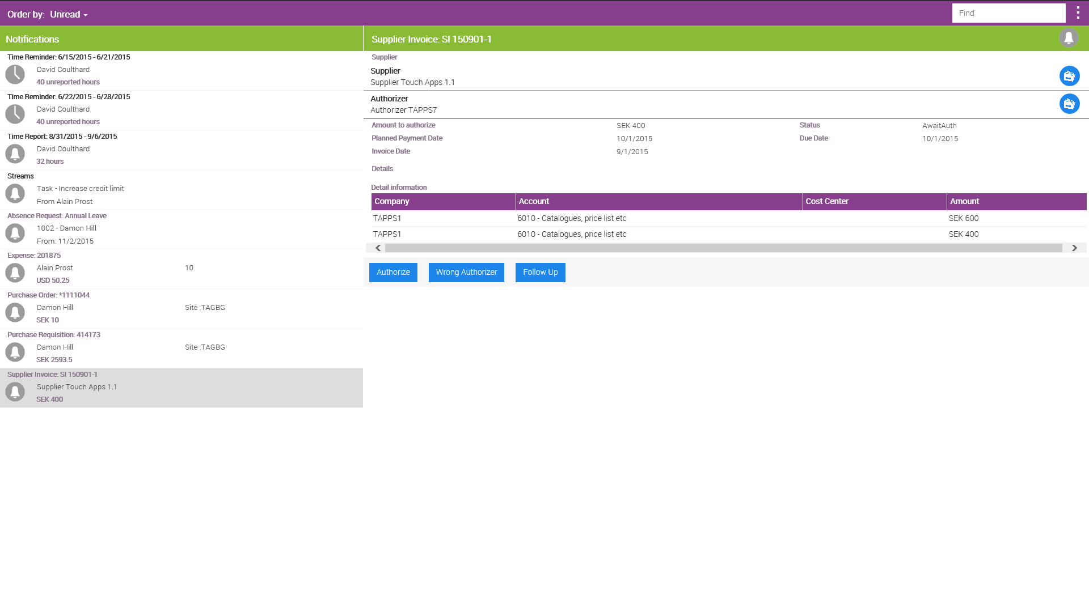Click the bell icon for Absence Request Annual Leave
Viewport: 1089px width, 612px height.
coord(15,233)
